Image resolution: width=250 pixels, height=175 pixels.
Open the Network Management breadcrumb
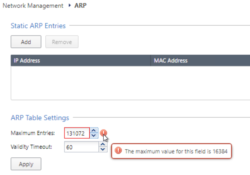click(x=33, y=6)
